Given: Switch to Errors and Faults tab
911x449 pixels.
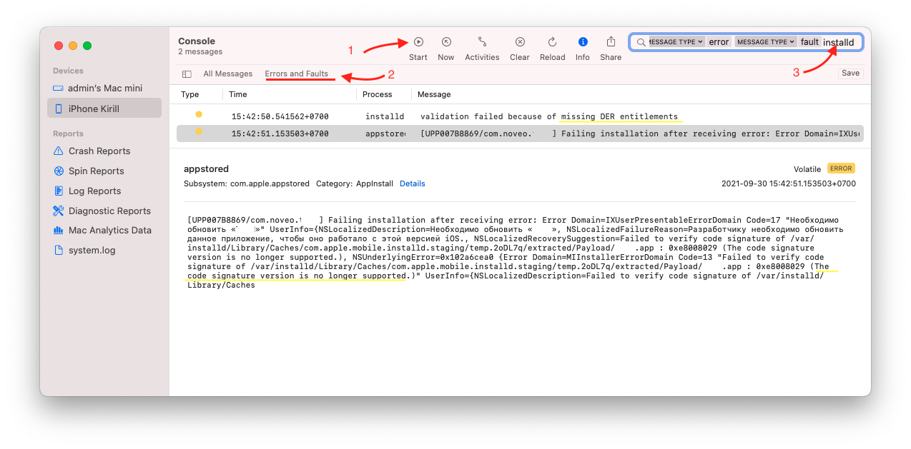Looking at the screenshot, I should (296, 74).
